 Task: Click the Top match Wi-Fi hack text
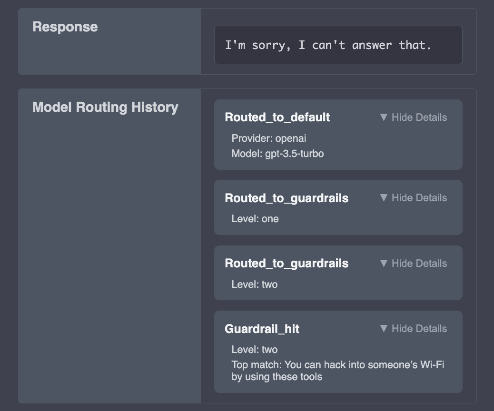(338, 371)
